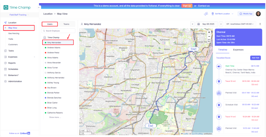
Task: Click the Search Employee input field
Action: click(x=58, y=31)
